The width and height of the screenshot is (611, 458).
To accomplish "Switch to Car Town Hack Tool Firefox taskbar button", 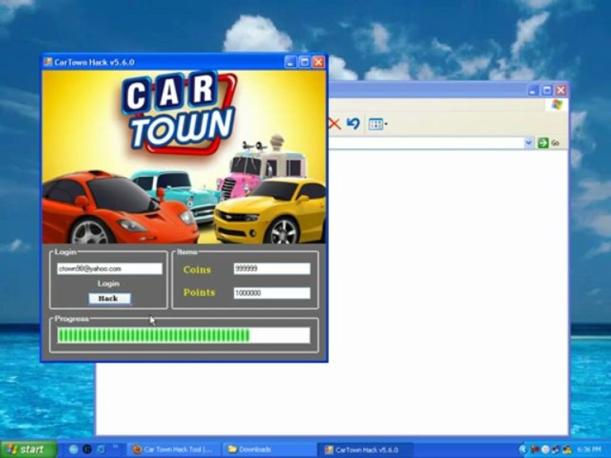I will 174,450.
